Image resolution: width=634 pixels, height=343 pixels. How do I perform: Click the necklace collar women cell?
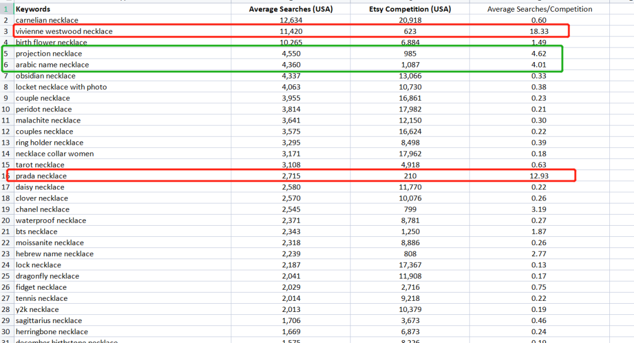pos(123,154)
